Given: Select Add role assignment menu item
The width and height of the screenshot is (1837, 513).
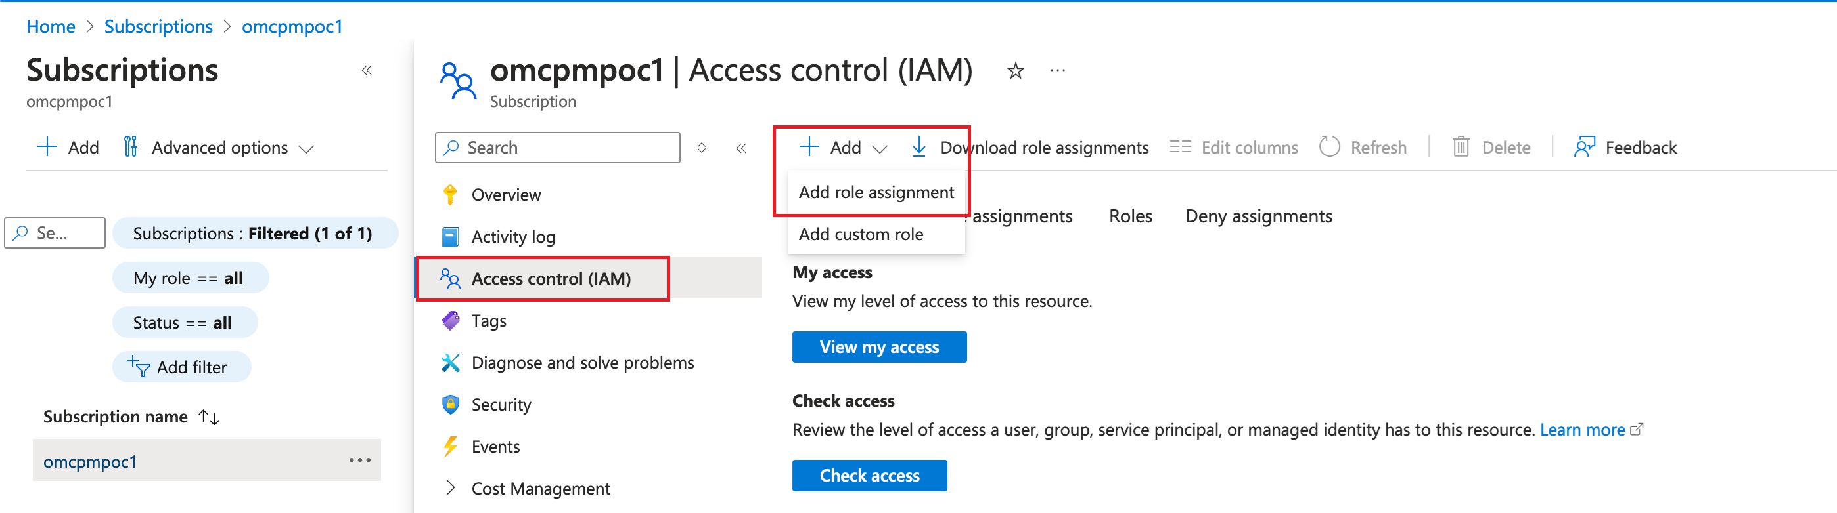Looking at the screenshot, I should click(876, 192).
